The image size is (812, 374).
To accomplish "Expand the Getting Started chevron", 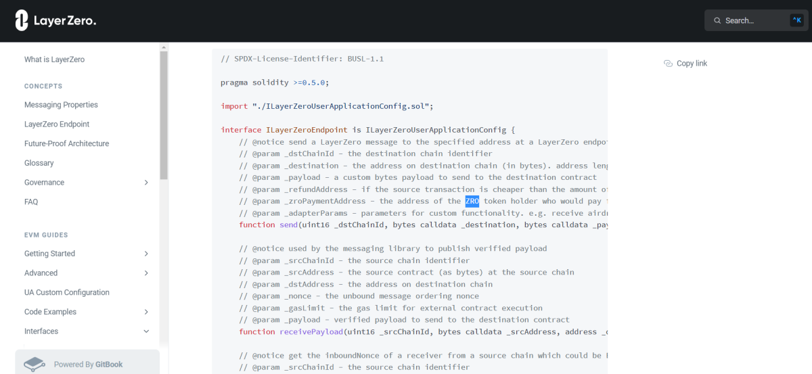I will pos(146,254).
